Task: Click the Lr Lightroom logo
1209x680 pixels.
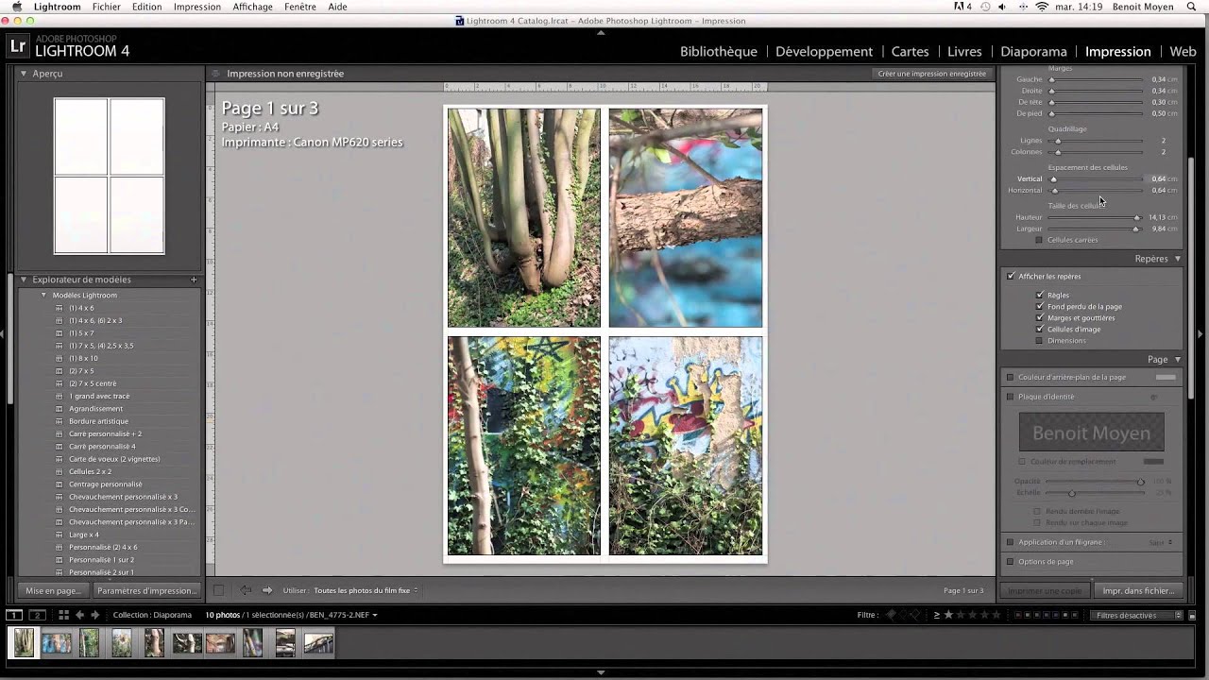Action: point(17,45)
